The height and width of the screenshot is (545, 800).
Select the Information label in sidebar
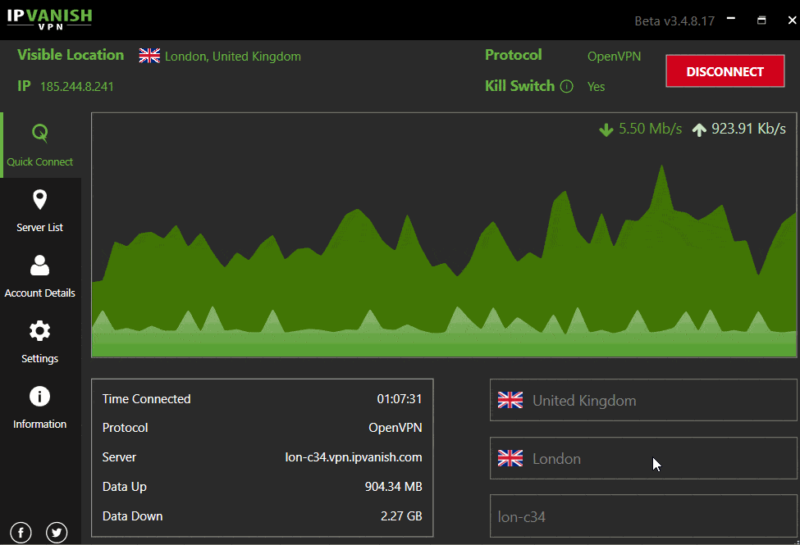point(40,425)
